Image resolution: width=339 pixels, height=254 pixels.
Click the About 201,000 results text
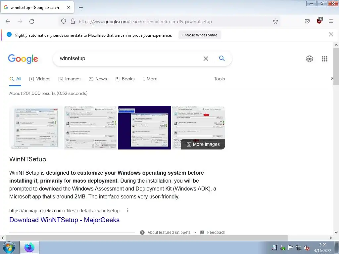click(48, 93)
